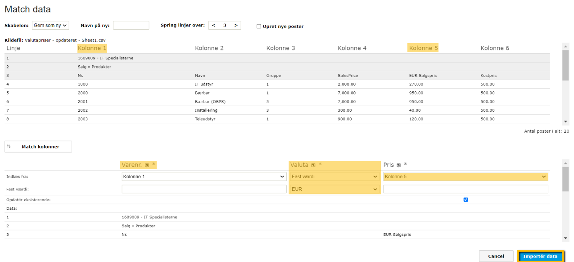Open the Kolonne 5 dropdown under Pris
Viewport: 574px width, 262px height.
(465, 176)
